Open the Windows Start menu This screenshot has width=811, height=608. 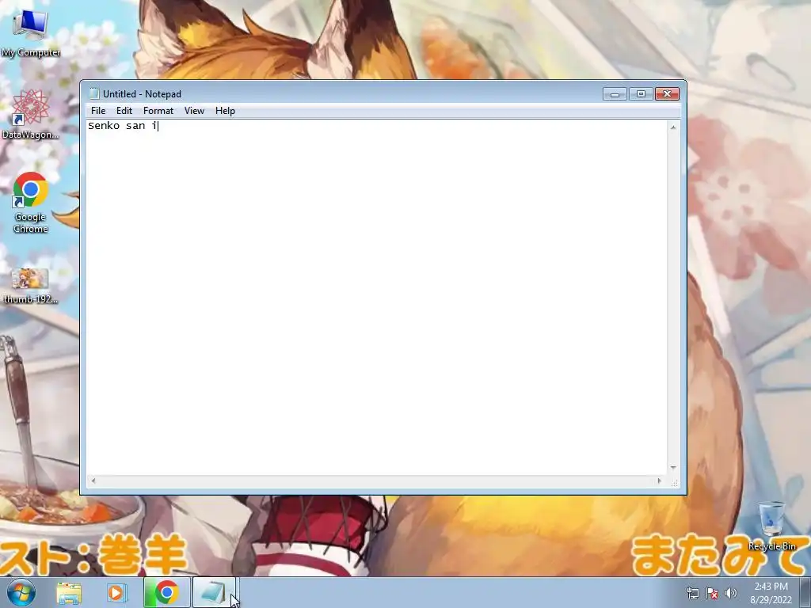click(21, 592)
